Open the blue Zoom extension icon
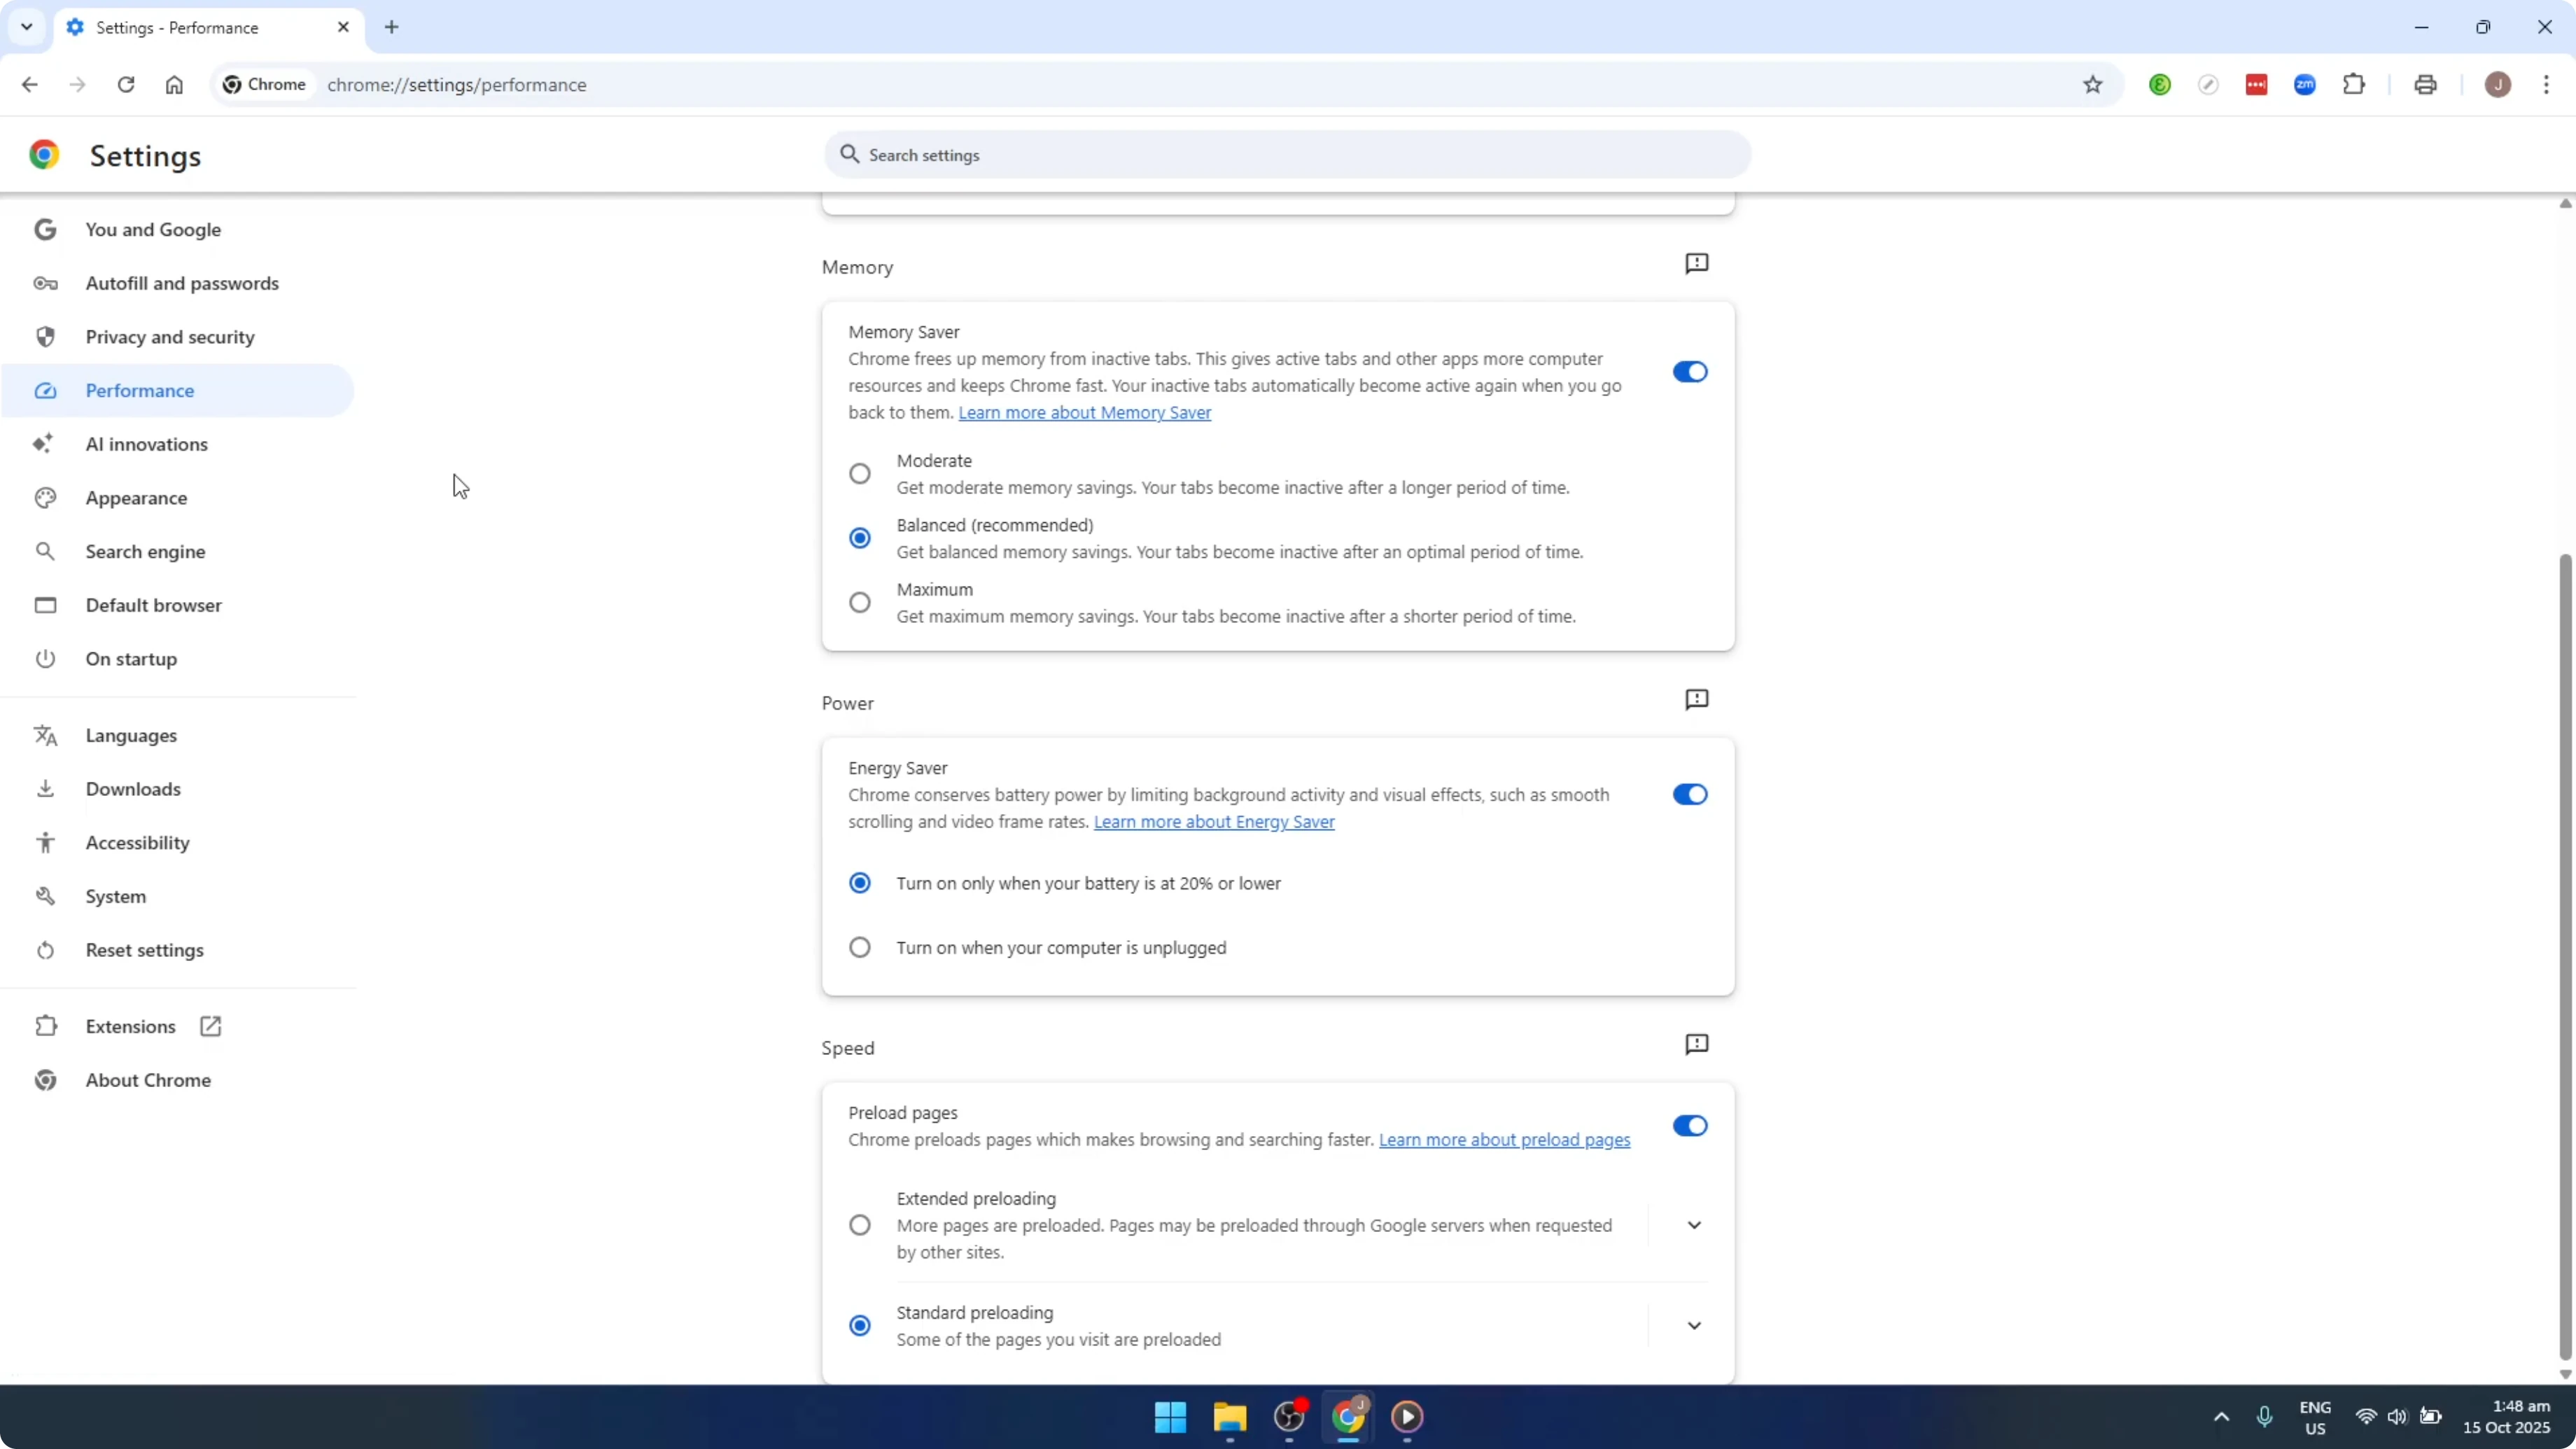The height and width of the screenshot is (1449, 2576). click(x=2305, y=85)
